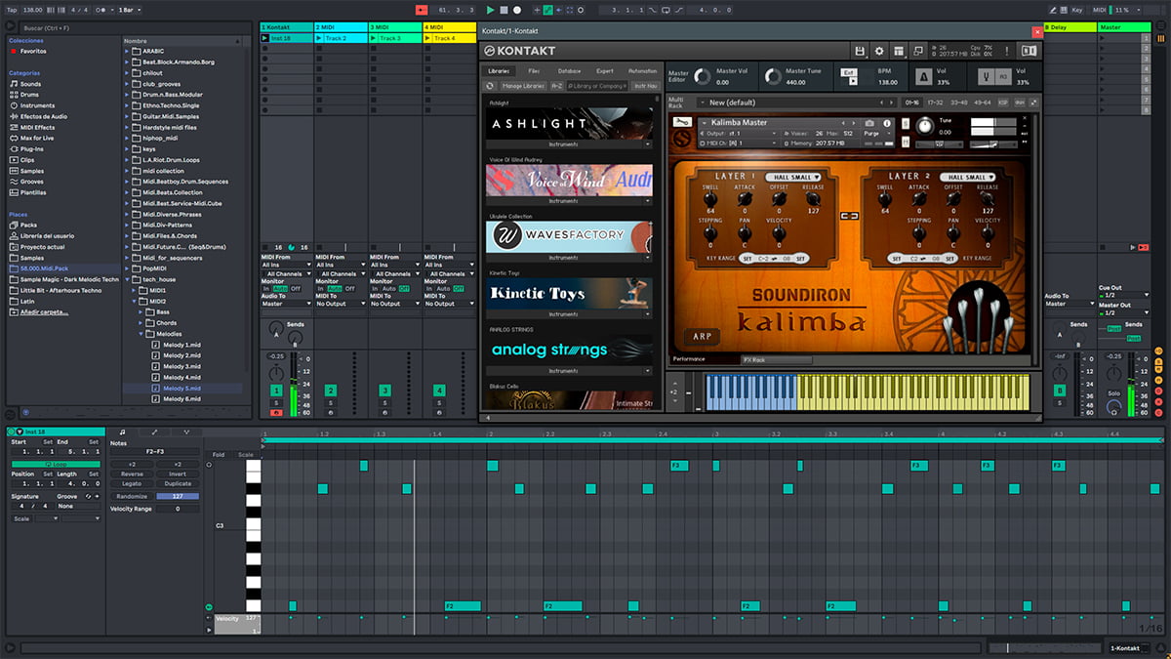The image size is (1171, 659).
Task: Open the Kalimba Master info icon
Action: 887,123
